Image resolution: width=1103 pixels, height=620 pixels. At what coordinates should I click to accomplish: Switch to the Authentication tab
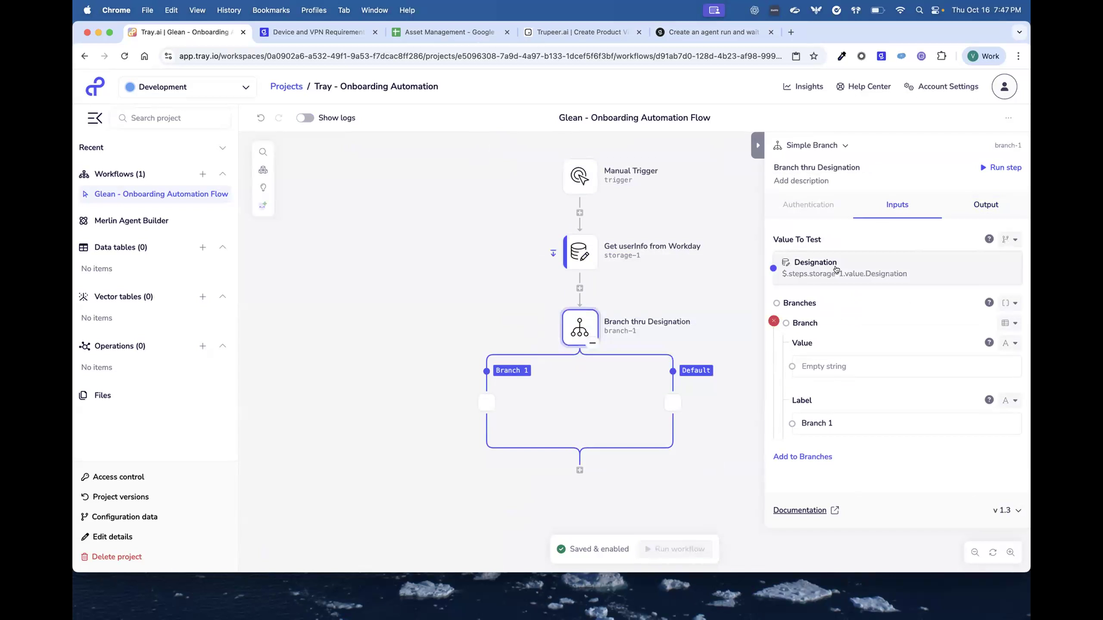coord(808,205)
